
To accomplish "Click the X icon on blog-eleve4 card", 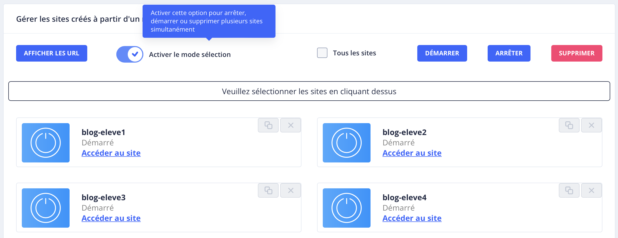I will pyautogui.click(x=591, y=191).
